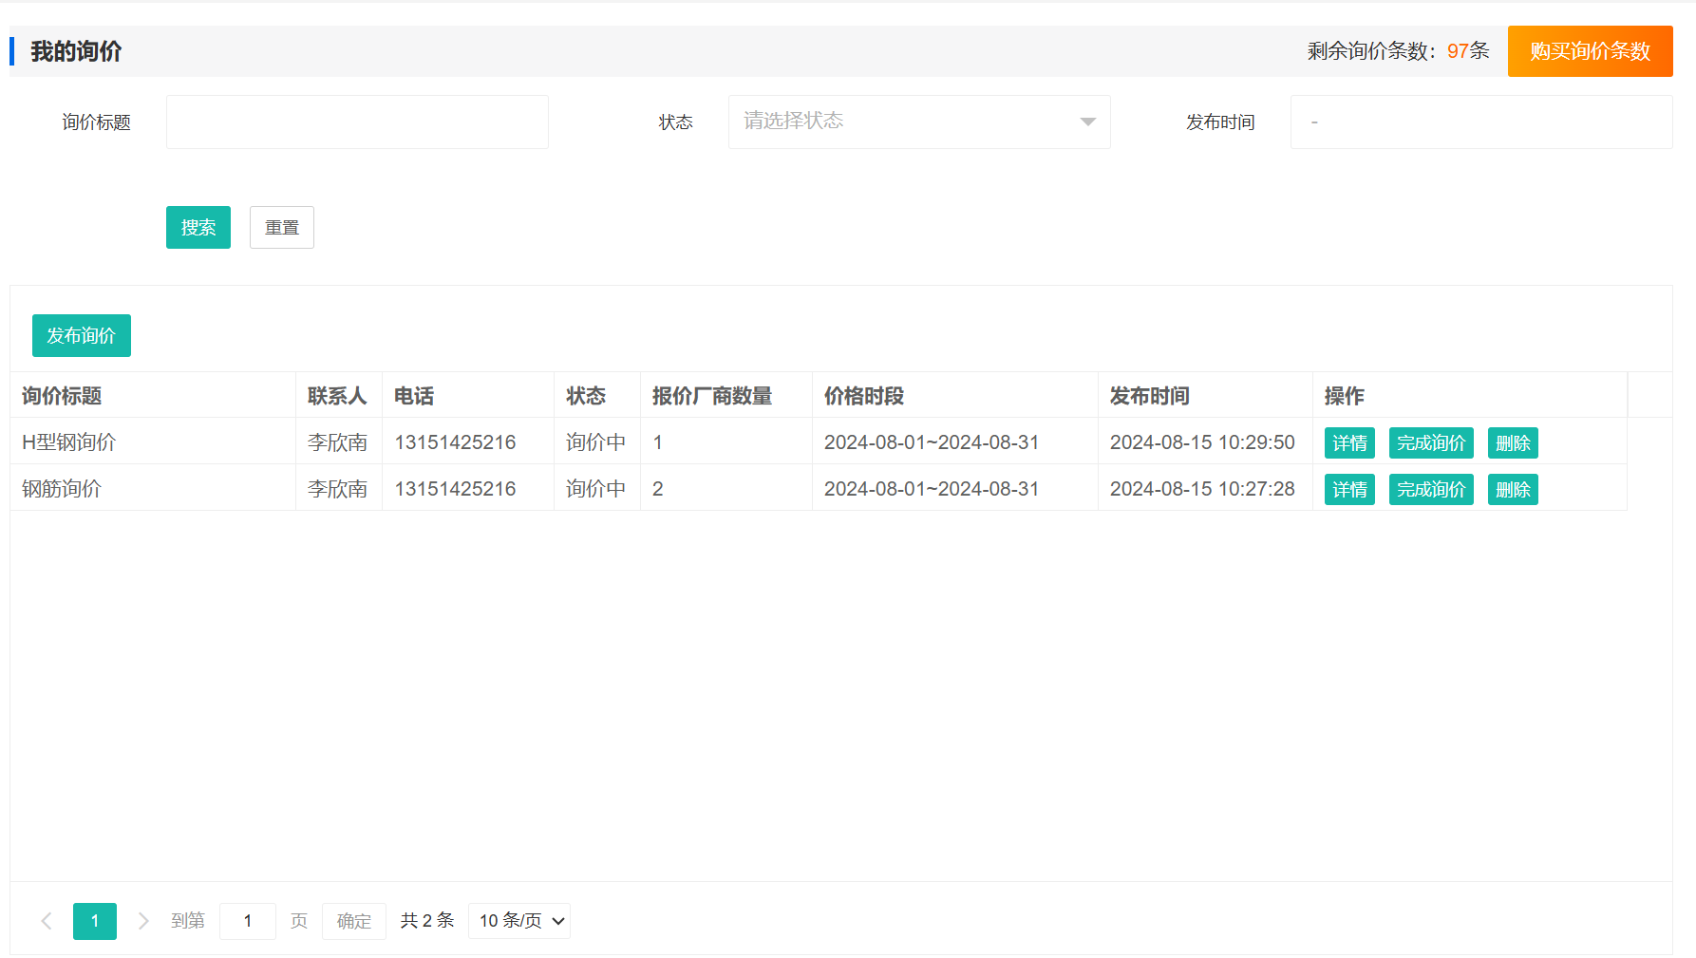This screenshot has height=958, width=1696.
Task: Delete the 钢筋询价 inquiry
Action: point(1512,490)
